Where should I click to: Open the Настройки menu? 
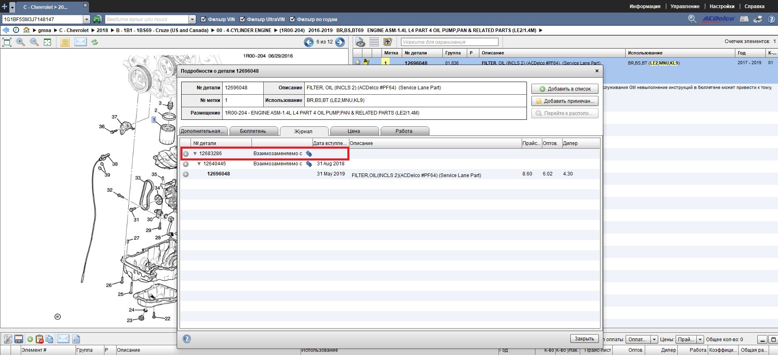click(x=722, y=6)
